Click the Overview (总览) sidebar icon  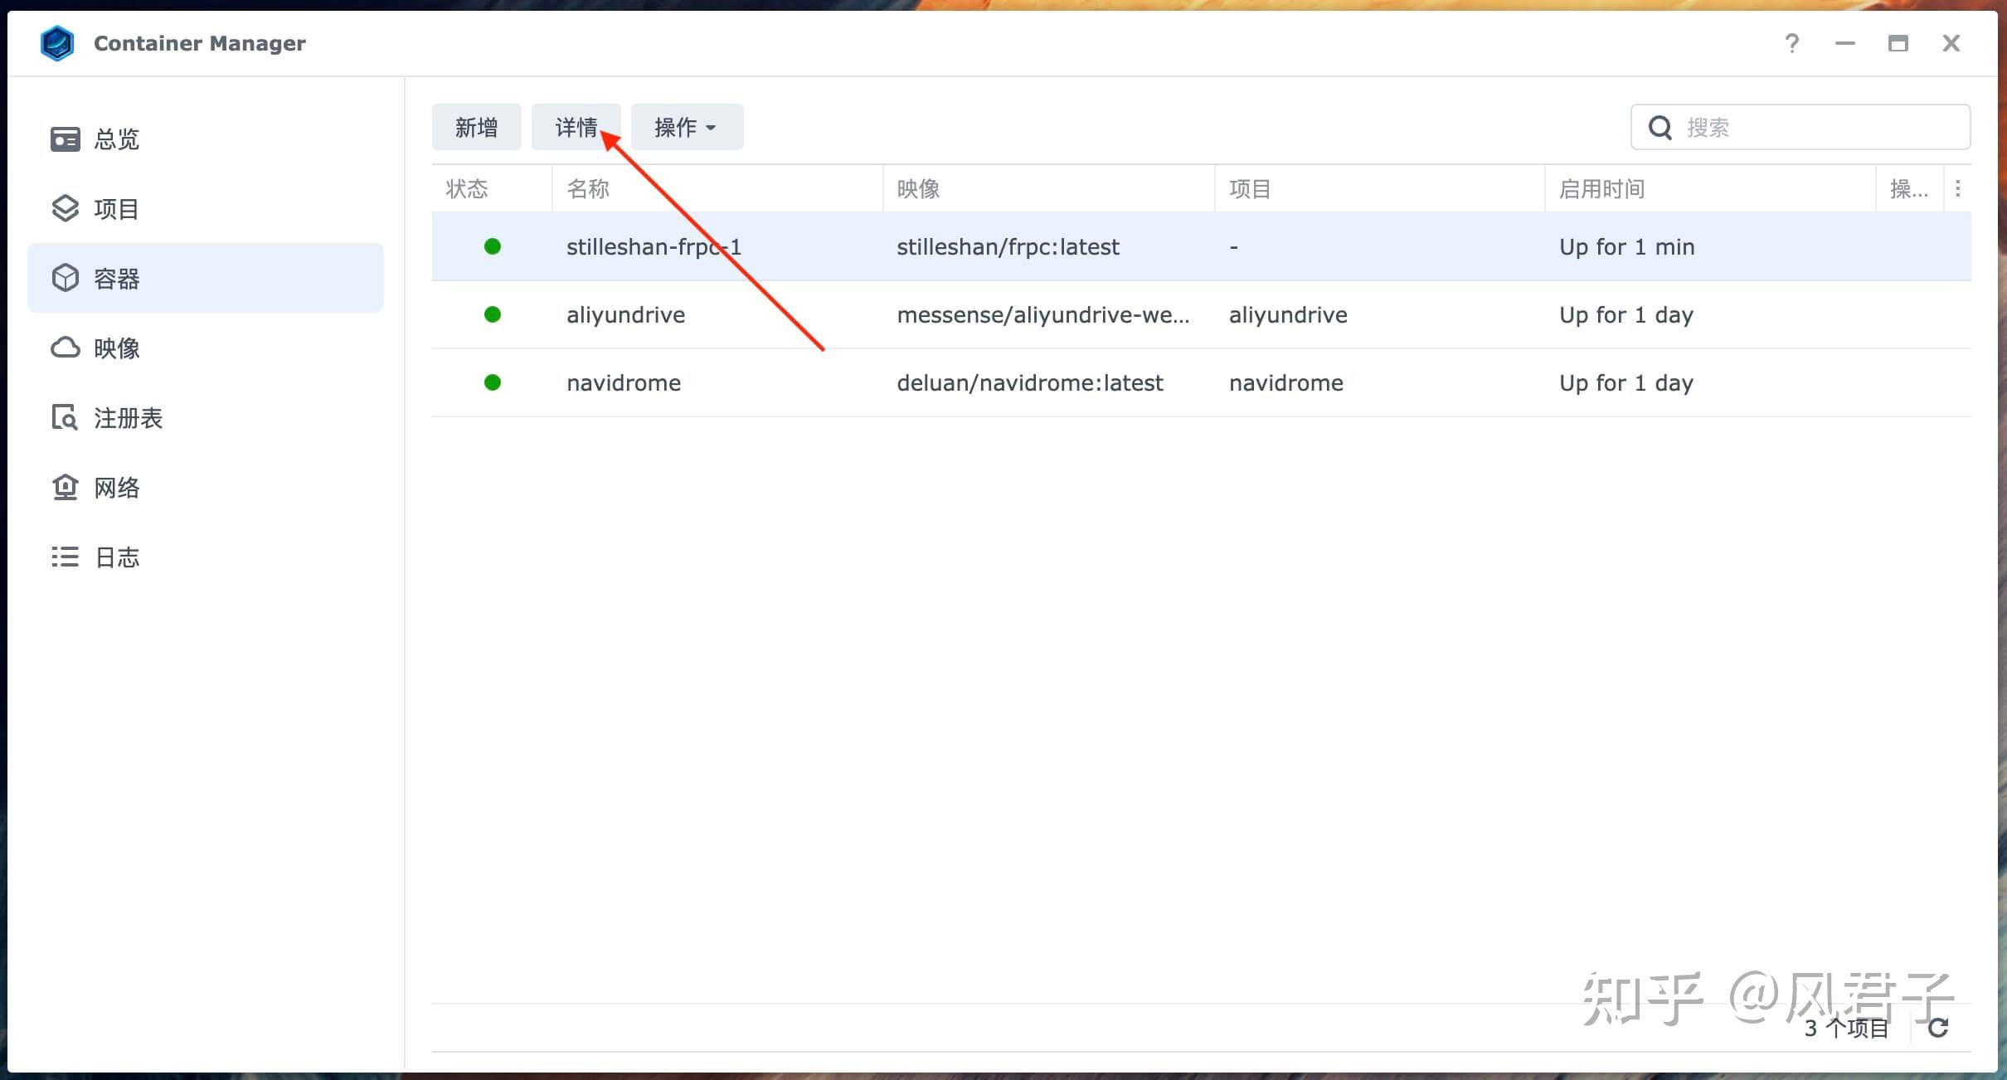click(65, 139)
